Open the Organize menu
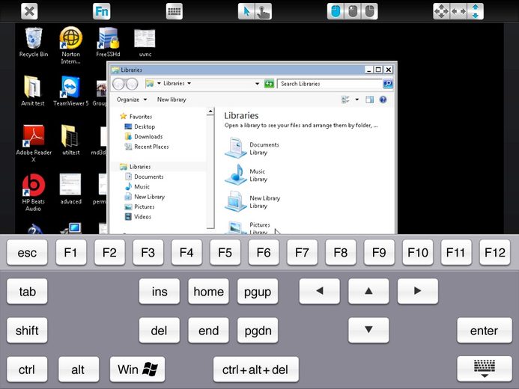The image size is (519, 389). tap(131, 99)
